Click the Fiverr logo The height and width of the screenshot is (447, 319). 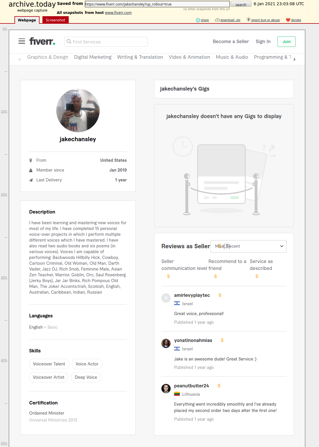point(42,41)
